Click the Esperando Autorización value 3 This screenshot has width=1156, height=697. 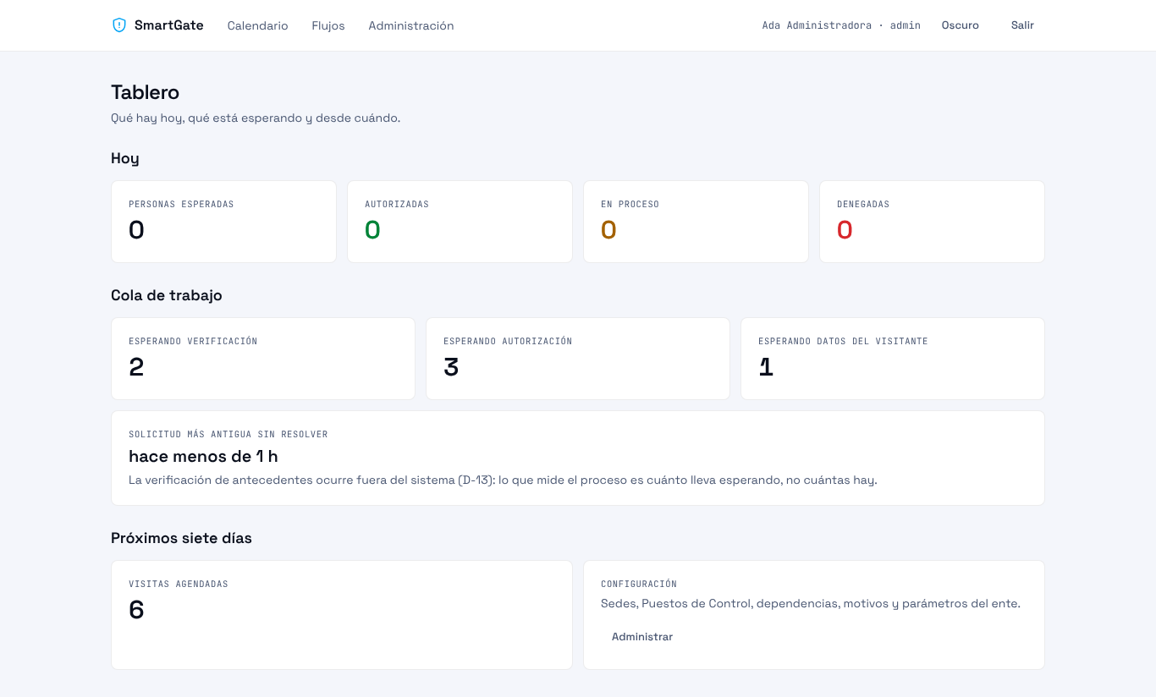pyautogui.click(x=451, y=367)
